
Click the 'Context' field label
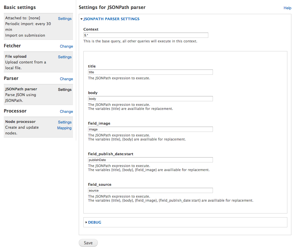[91, 29]
